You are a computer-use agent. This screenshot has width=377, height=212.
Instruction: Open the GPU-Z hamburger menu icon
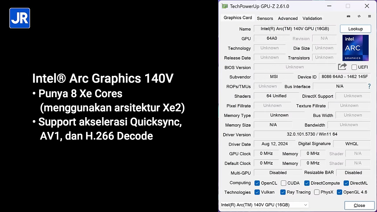point(369,16)
